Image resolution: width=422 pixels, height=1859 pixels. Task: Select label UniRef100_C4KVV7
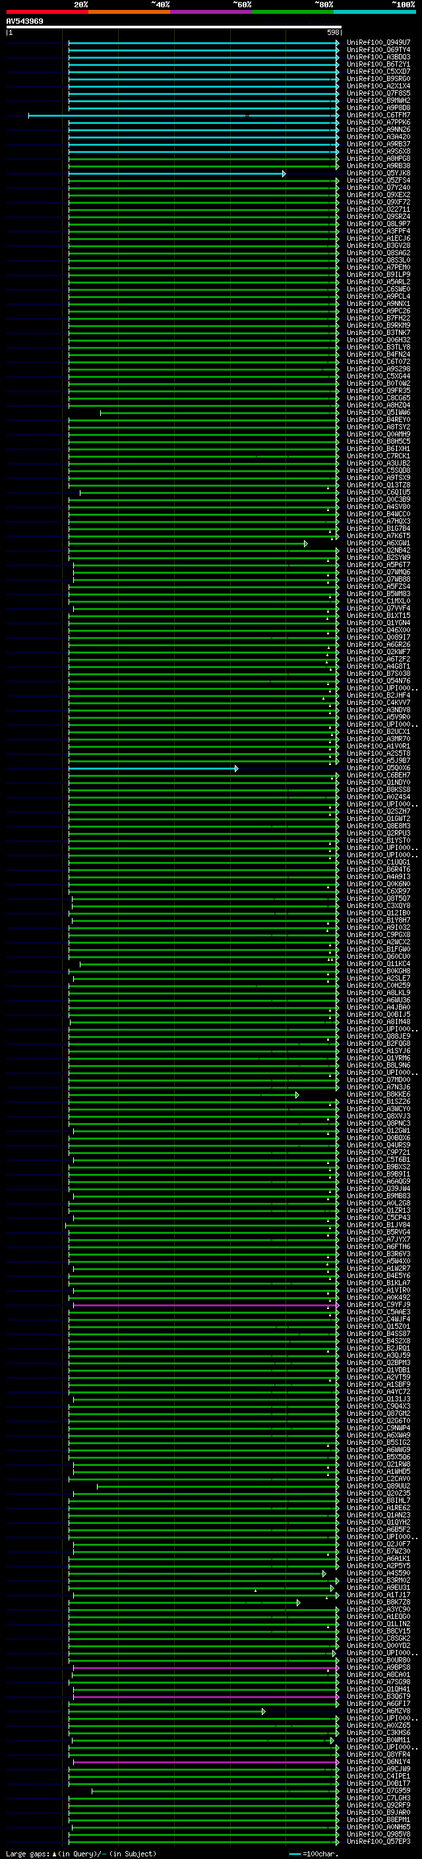point(378,703)
